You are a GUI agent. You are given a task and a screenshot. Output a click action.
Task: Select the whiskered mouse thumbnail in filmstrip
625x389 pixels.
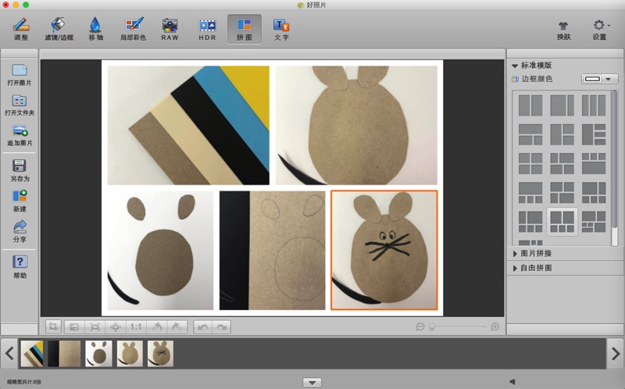(x=161, y=353)
